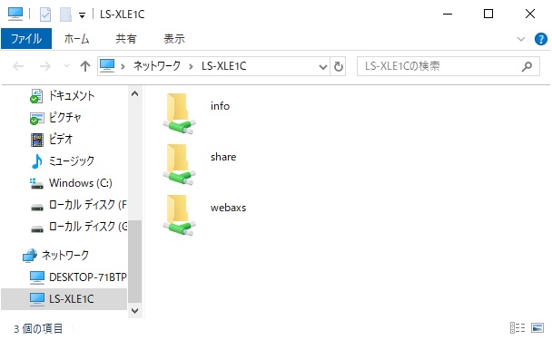Click the navigation pane scrollbar thumb
552x340 pixels.
pos(135,262)
